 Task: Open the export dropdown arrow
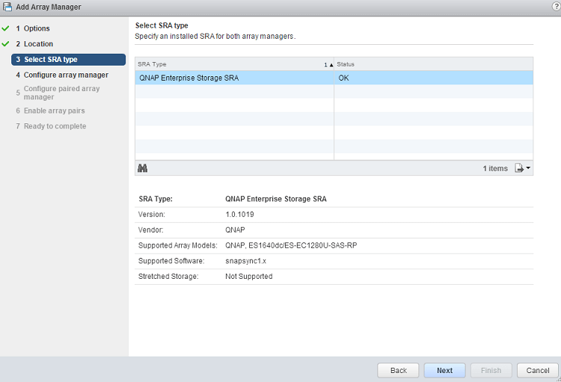coord(529,168)
